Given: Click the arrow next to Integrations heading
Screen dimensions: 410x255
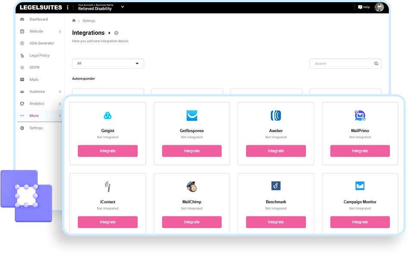Looking at the screenshot, I should 109,33.
